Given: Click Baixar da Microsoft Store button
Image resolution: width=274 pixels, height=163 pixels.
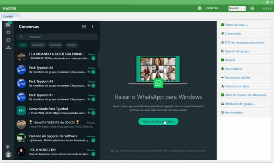Looking at the screenshot, I should click(x=158, y=122).
